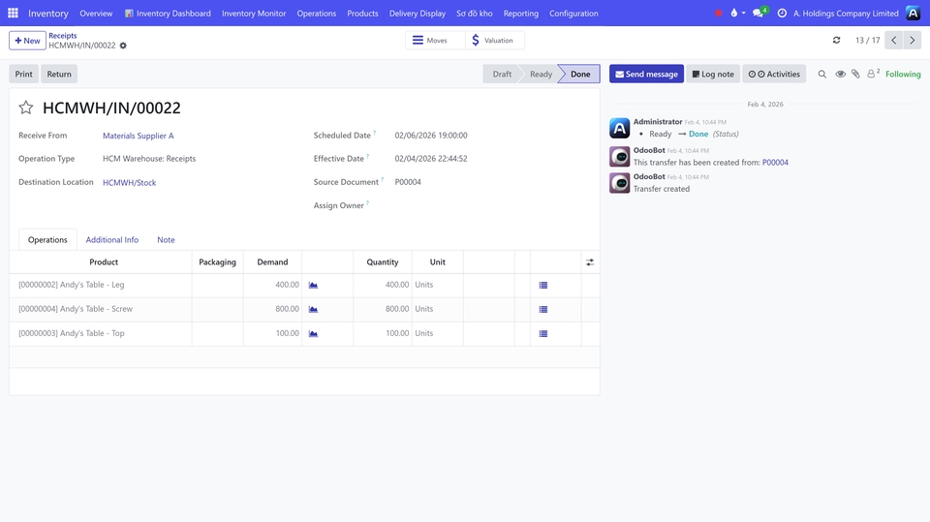Open the Valuation smart button
This screenshot has height=522, width=930.
tap(493, 40)
